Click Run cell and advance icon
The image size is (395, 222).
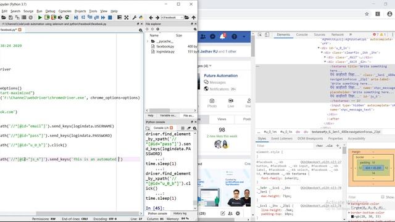[54, 17]
